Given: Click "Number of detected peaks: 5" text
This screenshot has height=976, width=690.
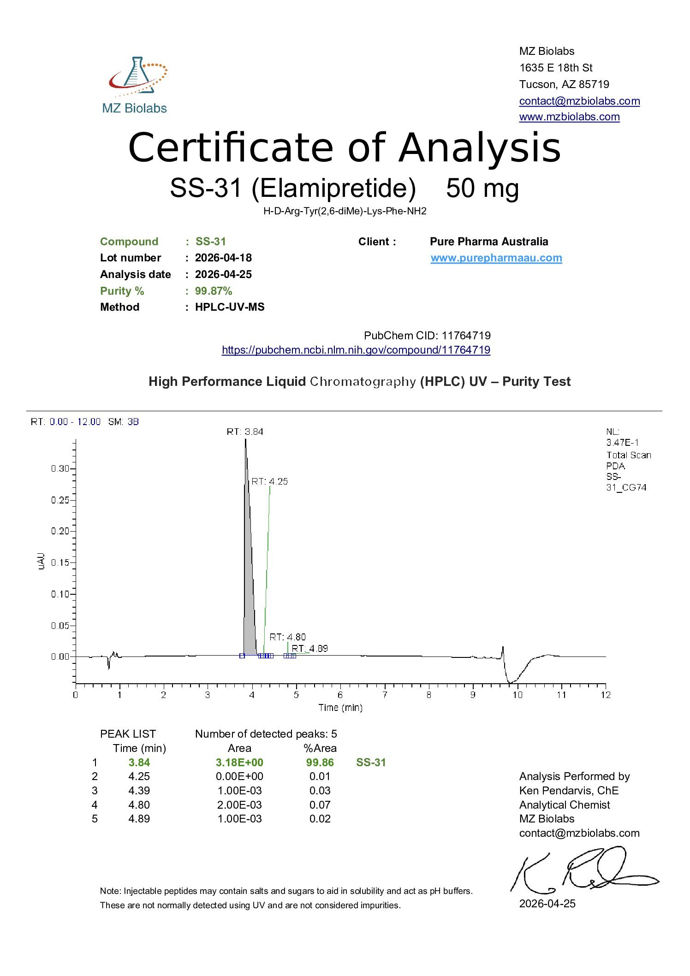Looking at the screenshot, I should click(266, 734).
